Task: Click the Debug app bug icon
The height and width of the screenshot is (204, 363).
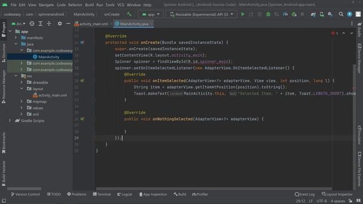Action: pyautogui.click(x=268, y=14)
